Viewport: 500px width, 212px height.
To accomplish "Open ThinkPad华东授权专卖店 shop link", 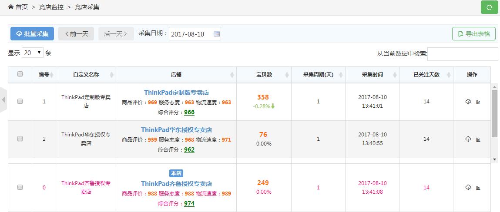I will coord(176,130).
